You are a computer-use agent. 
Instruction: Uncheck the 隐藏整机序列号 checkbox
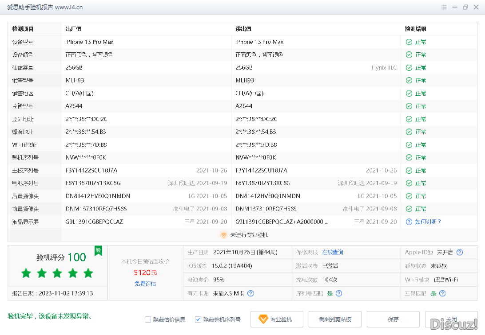tap(198, 319)
